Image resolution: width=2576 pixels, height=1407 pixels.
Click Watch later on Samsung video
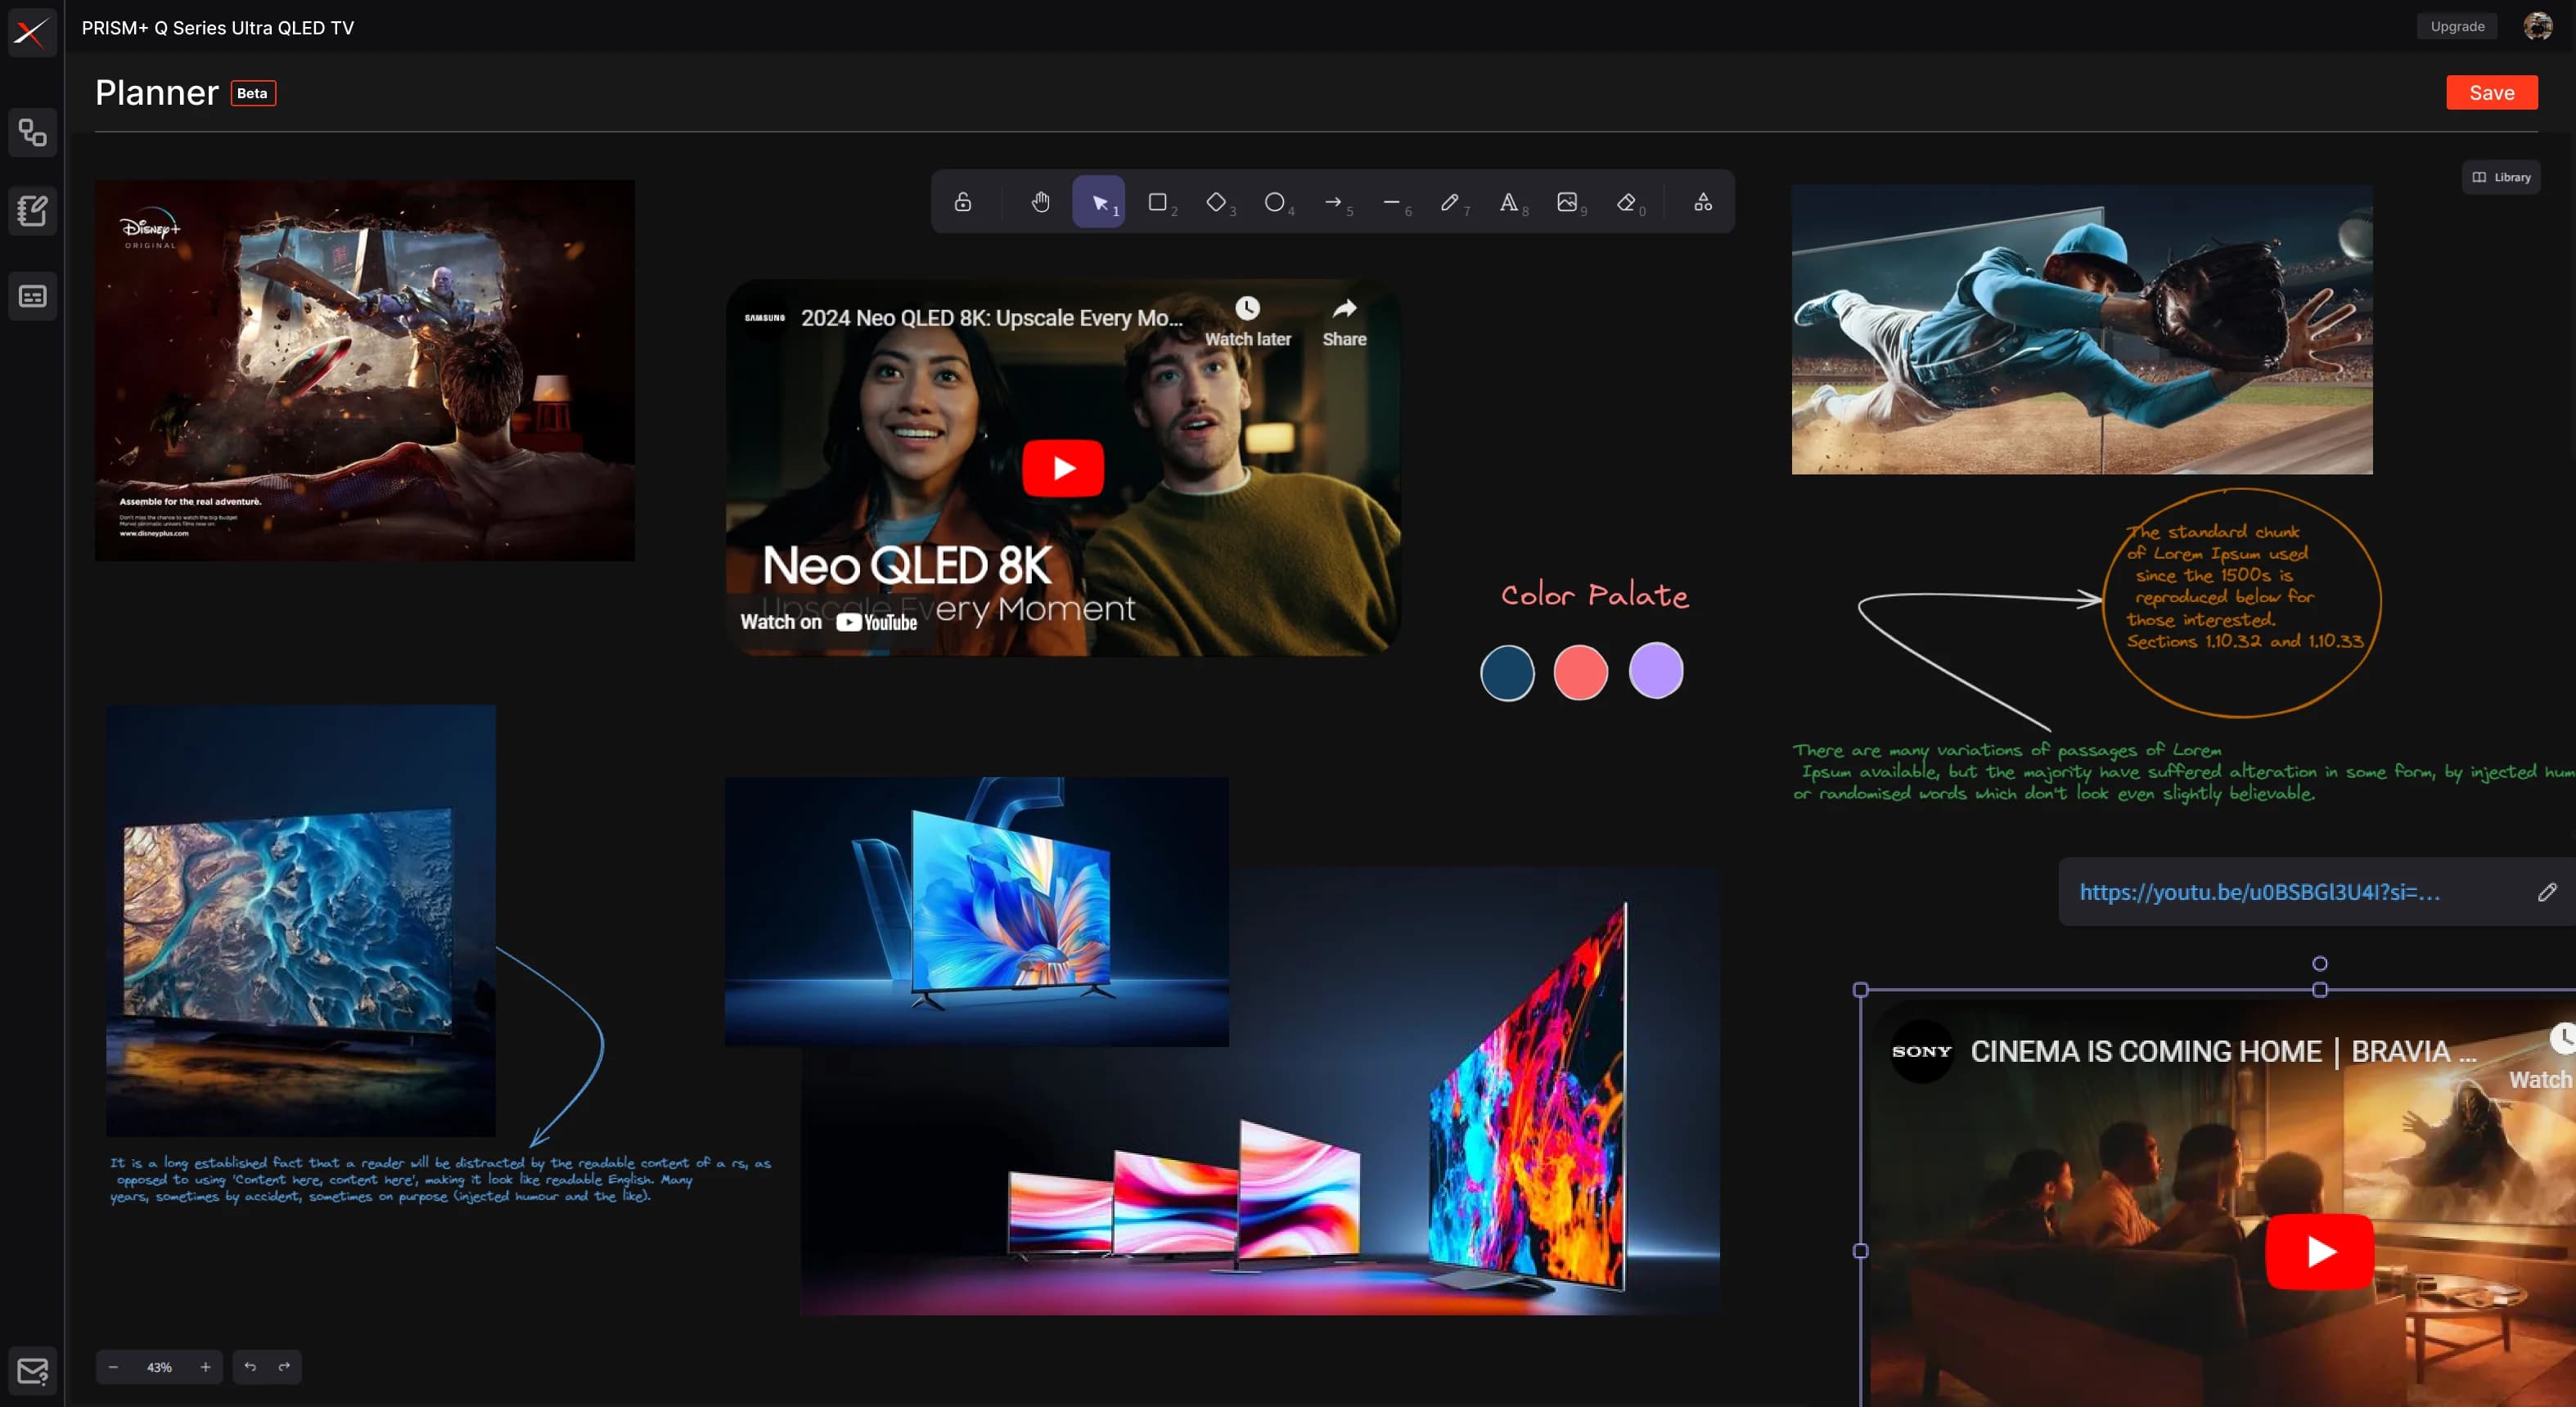(x=1247, y=322)
